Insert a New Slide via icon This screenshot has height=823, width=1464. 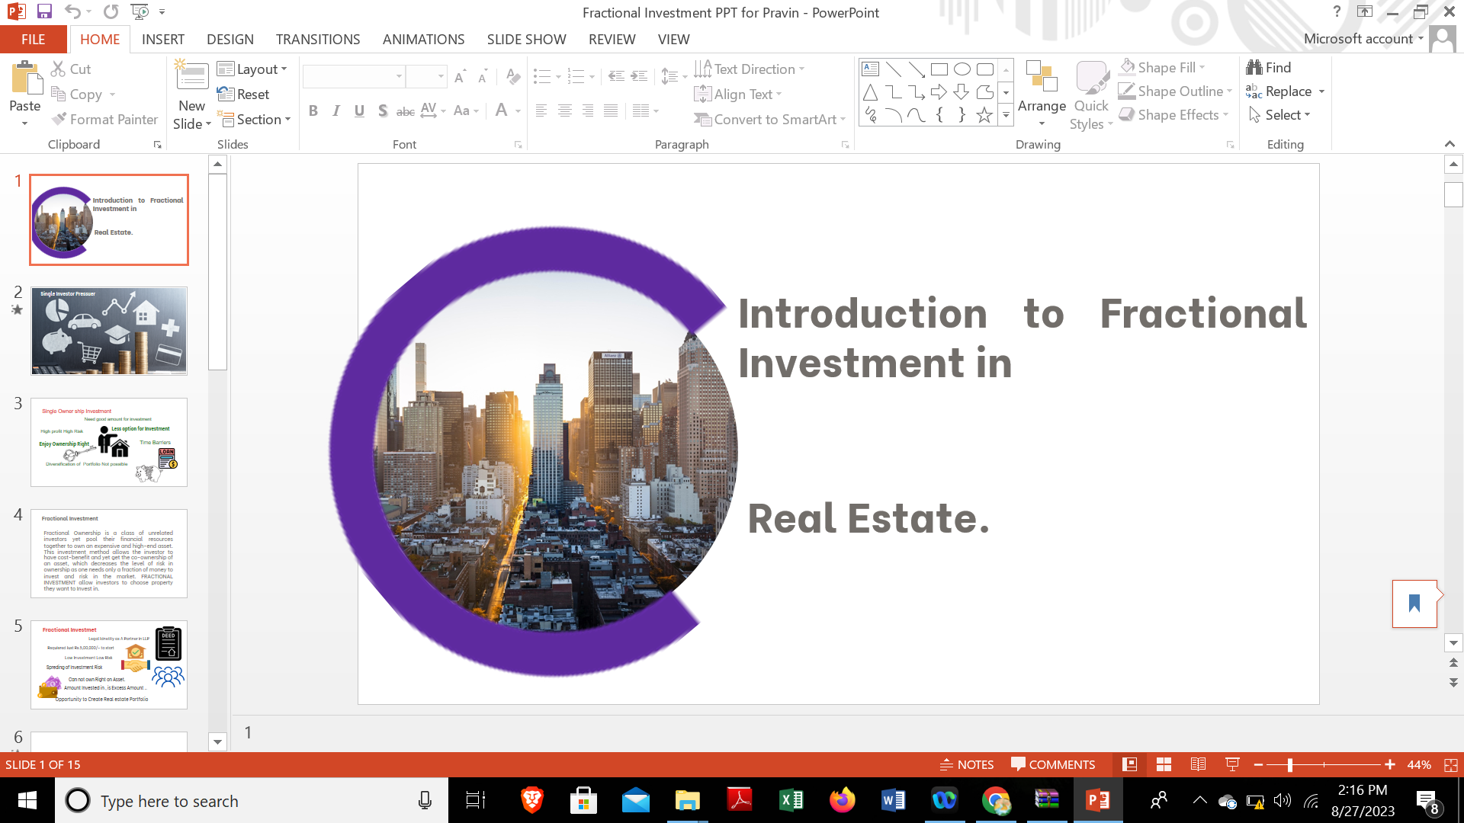coord(192,76)
